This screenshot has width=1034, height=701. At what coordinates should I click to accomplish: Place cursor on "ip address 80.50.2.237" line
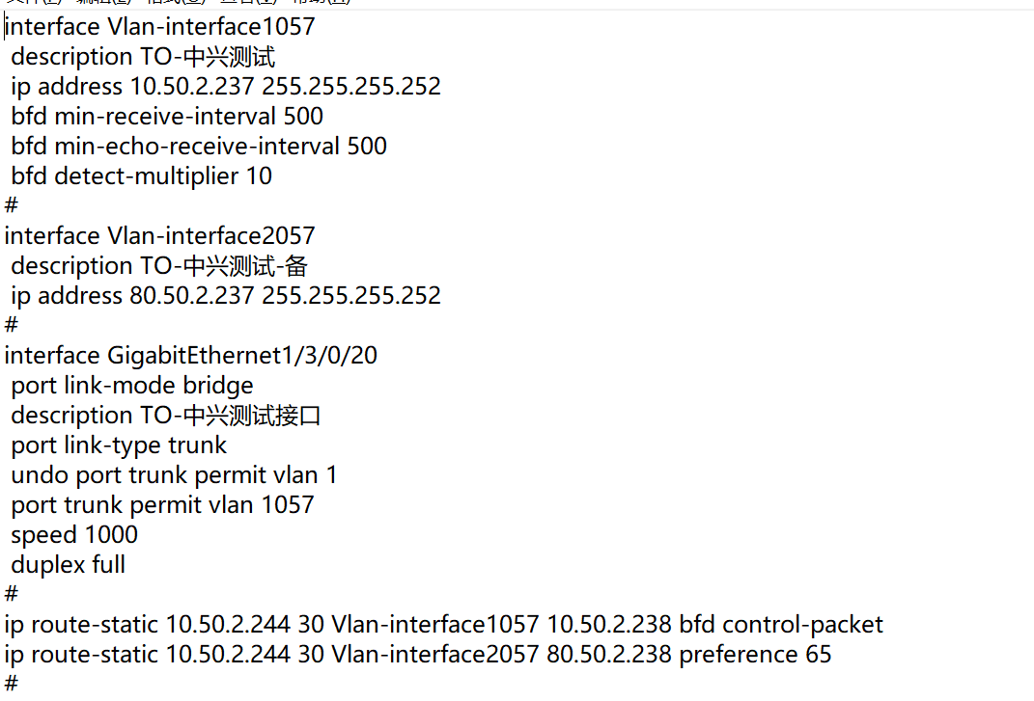tap(226, 296)
